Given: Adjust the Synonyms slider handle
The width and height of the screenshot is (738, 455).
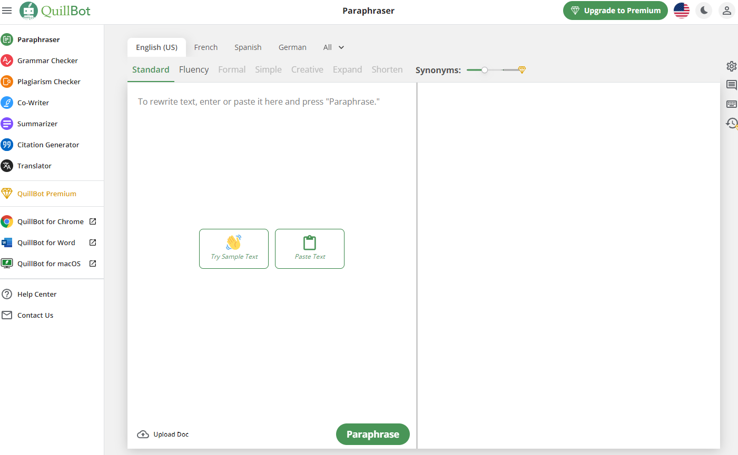Looking at the screenshot, I should coord(485,70).
